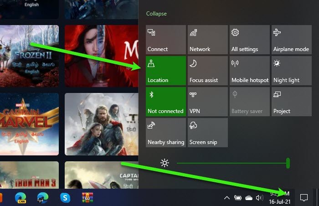Click the VPN tile

(208, 102)
